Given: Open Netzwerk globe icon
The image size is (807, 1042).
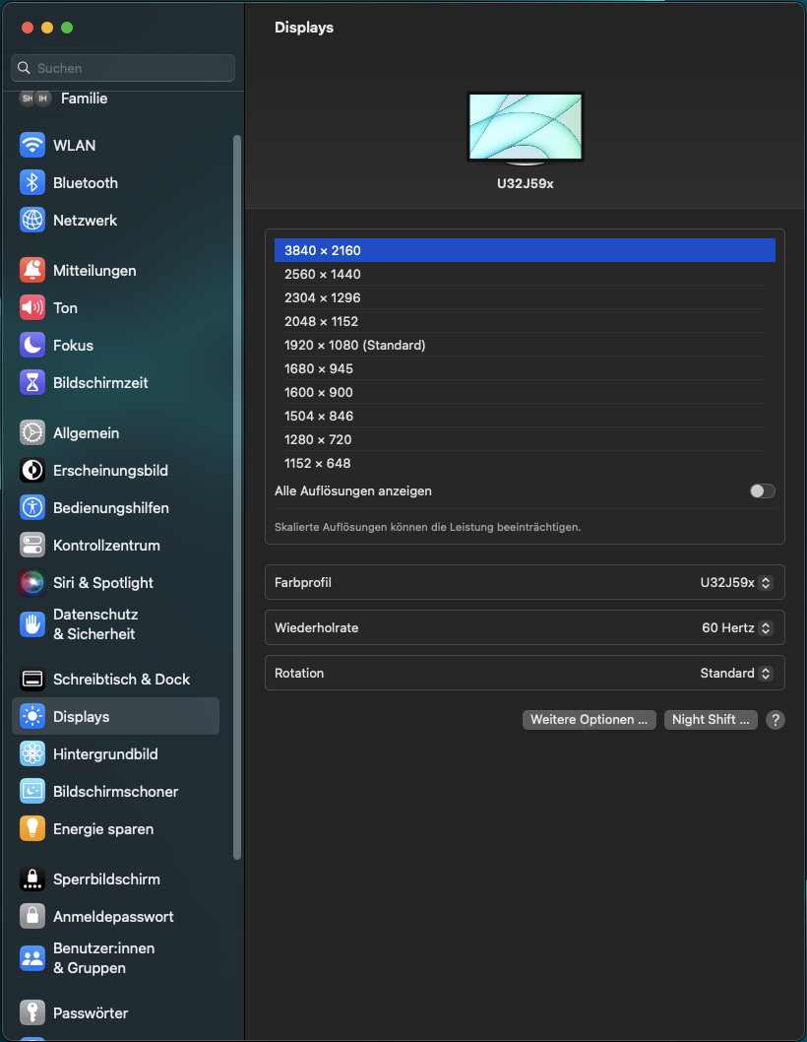Looking at the screenshot, I should [x=31, y=220].
